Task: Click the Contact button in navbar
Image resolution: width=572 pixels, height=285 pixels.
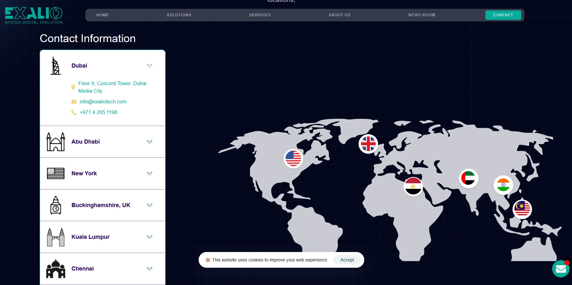Action: pyautogui.click(x=503, y=15)
